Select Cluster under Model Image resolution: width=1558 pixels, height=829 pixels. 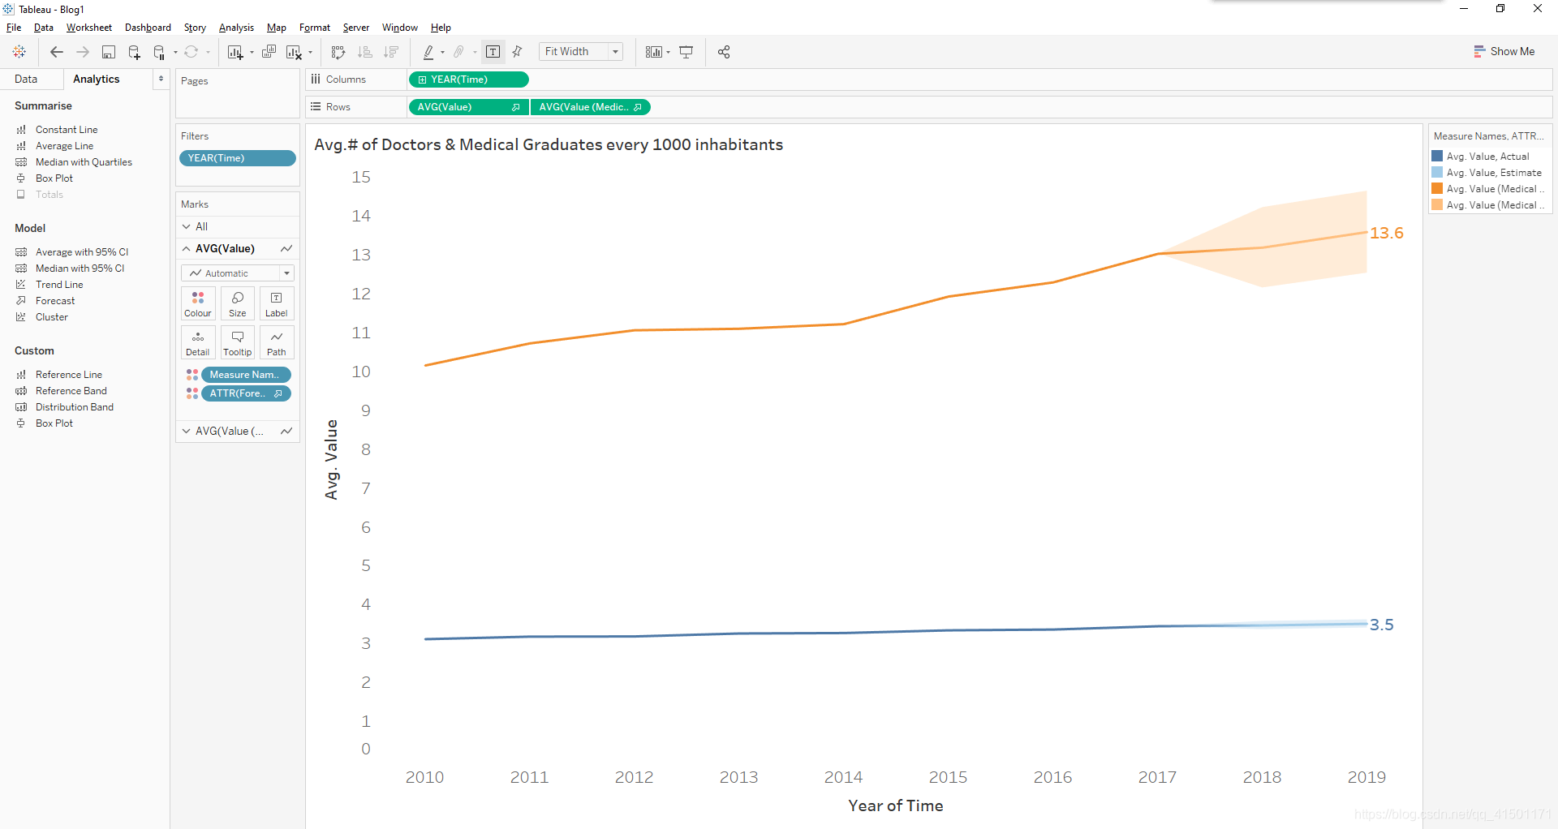(52, 317)
